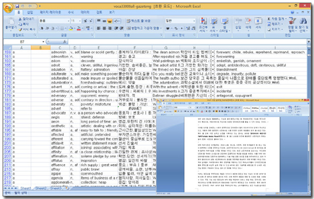This screenshot has height=199, width=314.
Task: Copy the selection (복사) in Excel
Action: [24, 24]
